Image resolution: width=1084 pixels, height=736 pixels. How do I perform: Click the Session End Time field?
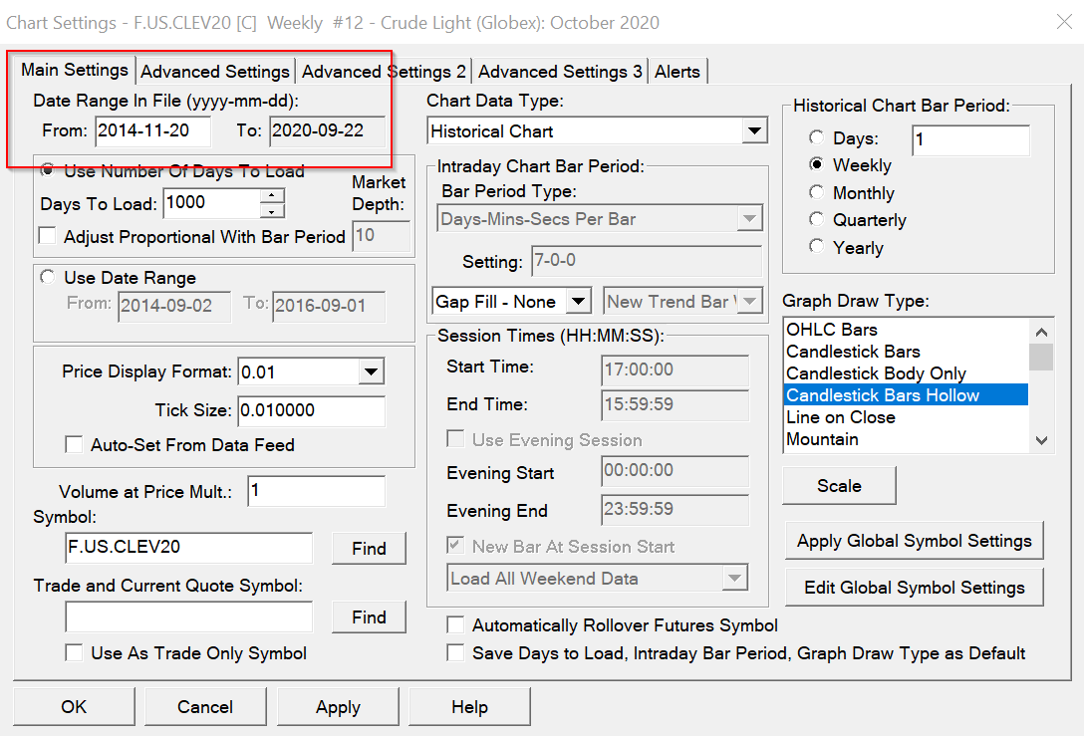pos(675,404)
